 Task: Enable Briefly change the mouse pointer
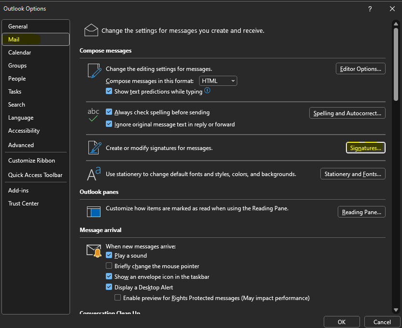coord(109,266)
